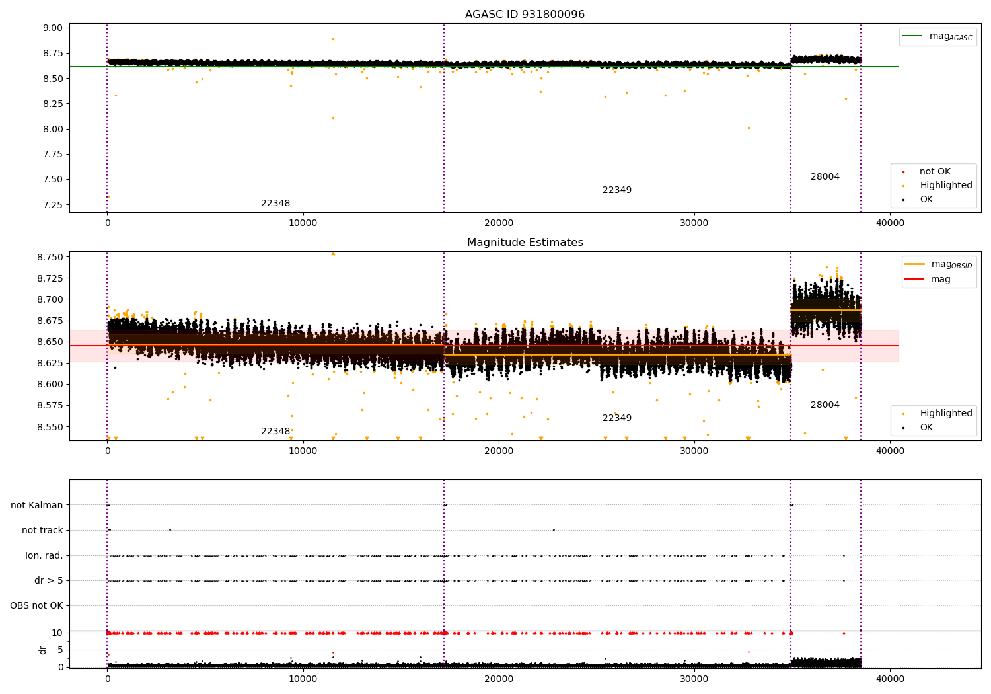The width and height of the screenshot is (991, 694).
Task: Click obsid label 22348 in the AGASC ID plot
Action: (275, 204)
